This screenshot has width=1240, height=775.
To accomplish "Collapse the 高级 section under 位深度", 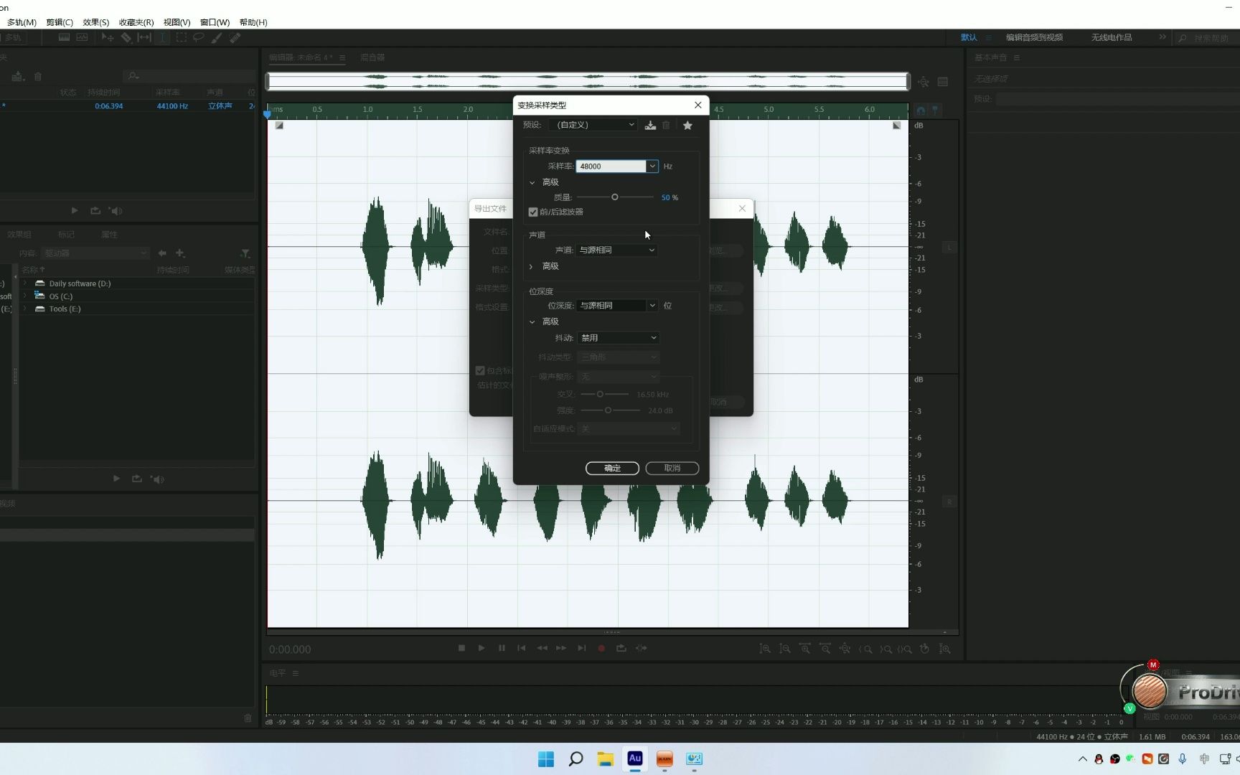I will (532, 321).
